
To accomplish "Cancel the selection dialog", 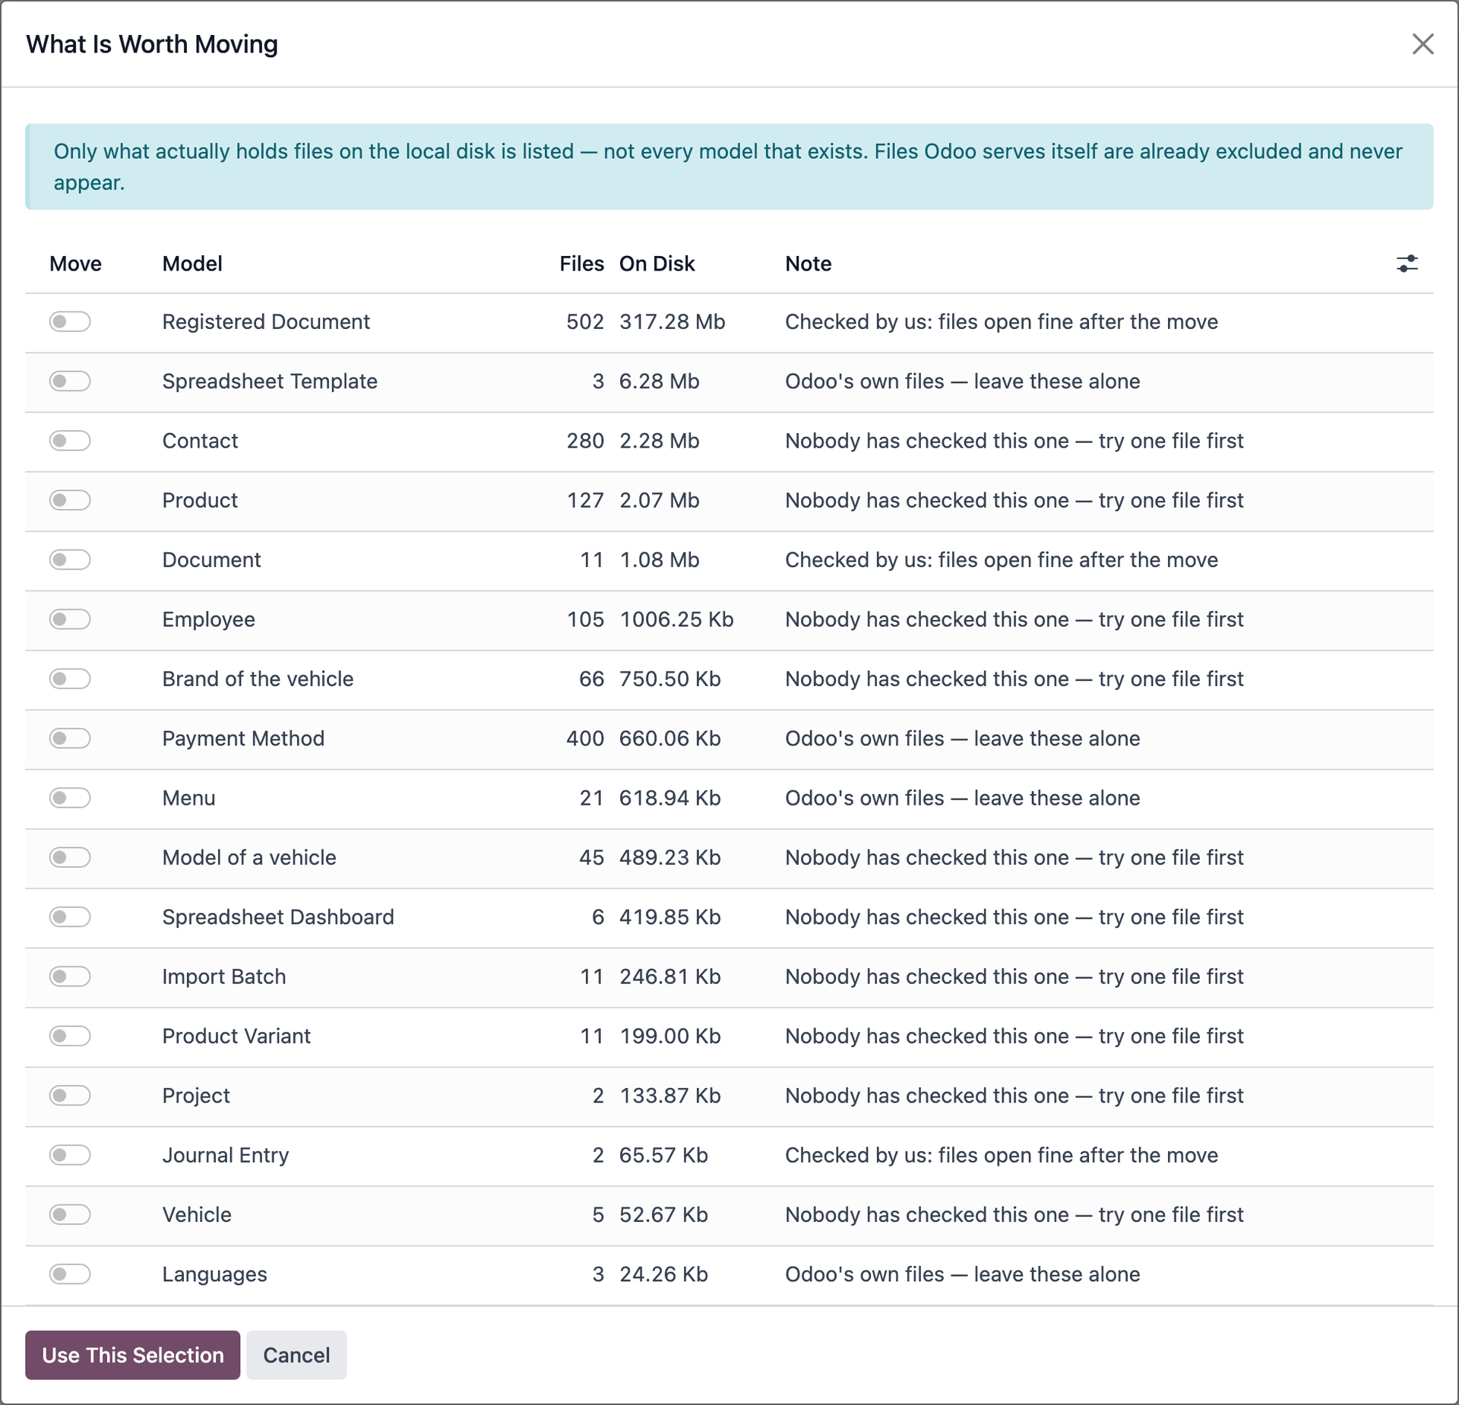I will (x=296, y=1355).
